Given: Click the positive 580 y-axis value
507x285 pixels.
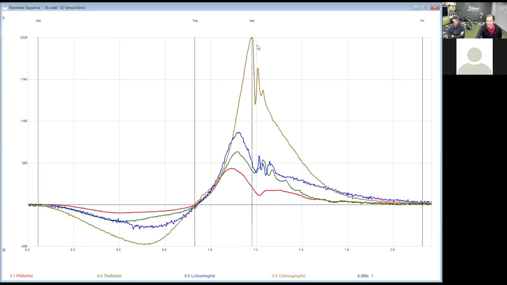Looking at the screenshot, I should [x=25, y=163].
